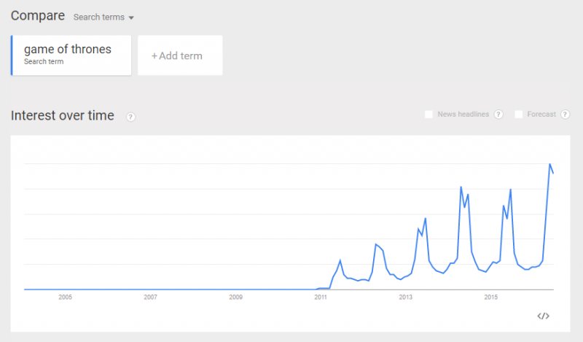Enable the News headlines checkbox
This screenshot has height=342, width=583.
click(429, 114)
